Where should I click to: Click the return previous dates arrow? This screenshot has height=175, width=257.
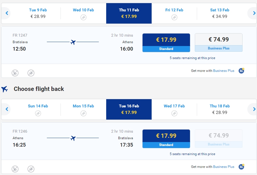[7, 109]
